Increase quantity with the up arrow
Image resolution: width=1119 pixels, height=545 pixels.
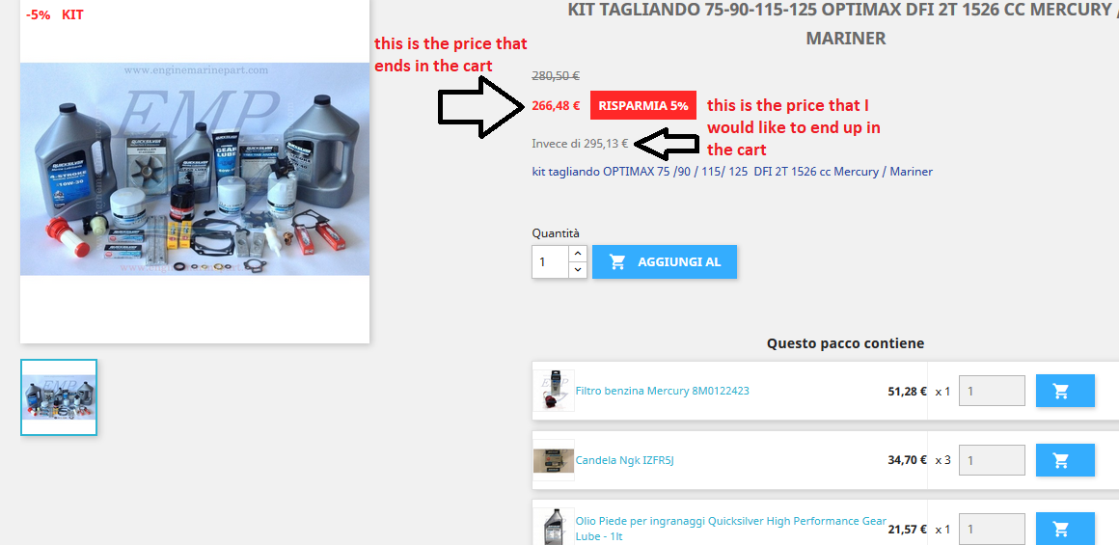pyautogui.click(x=578, y=254)
